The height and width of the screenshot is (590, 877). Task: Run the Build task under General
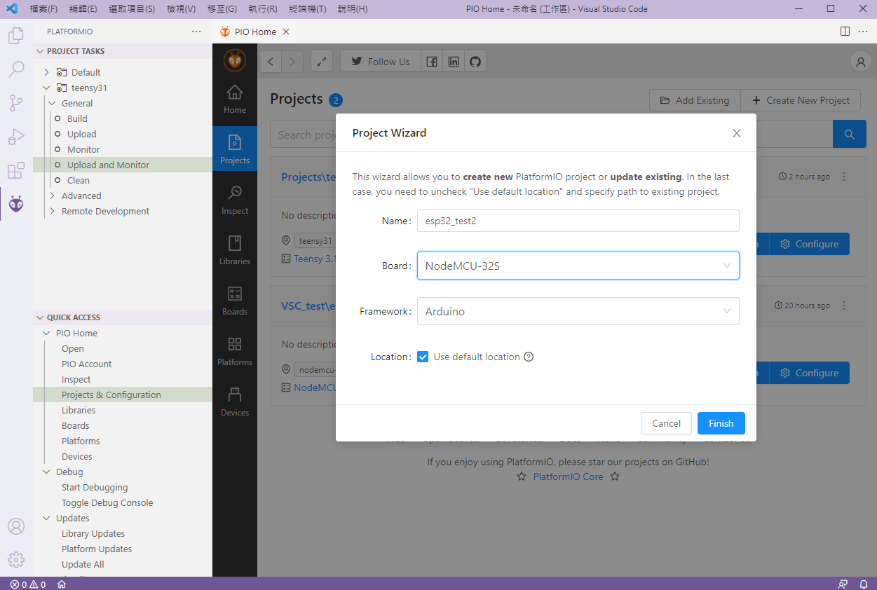[x=123, y=118]
